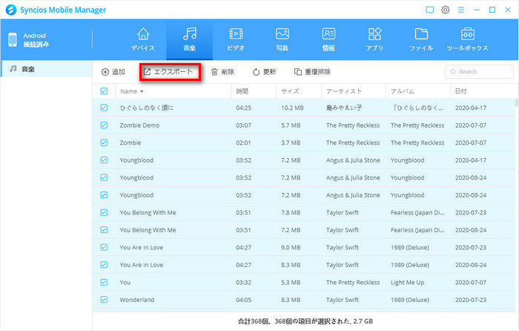
Task: Click the Refresh circular-arrow icon
Action: [x=256, y=72]
